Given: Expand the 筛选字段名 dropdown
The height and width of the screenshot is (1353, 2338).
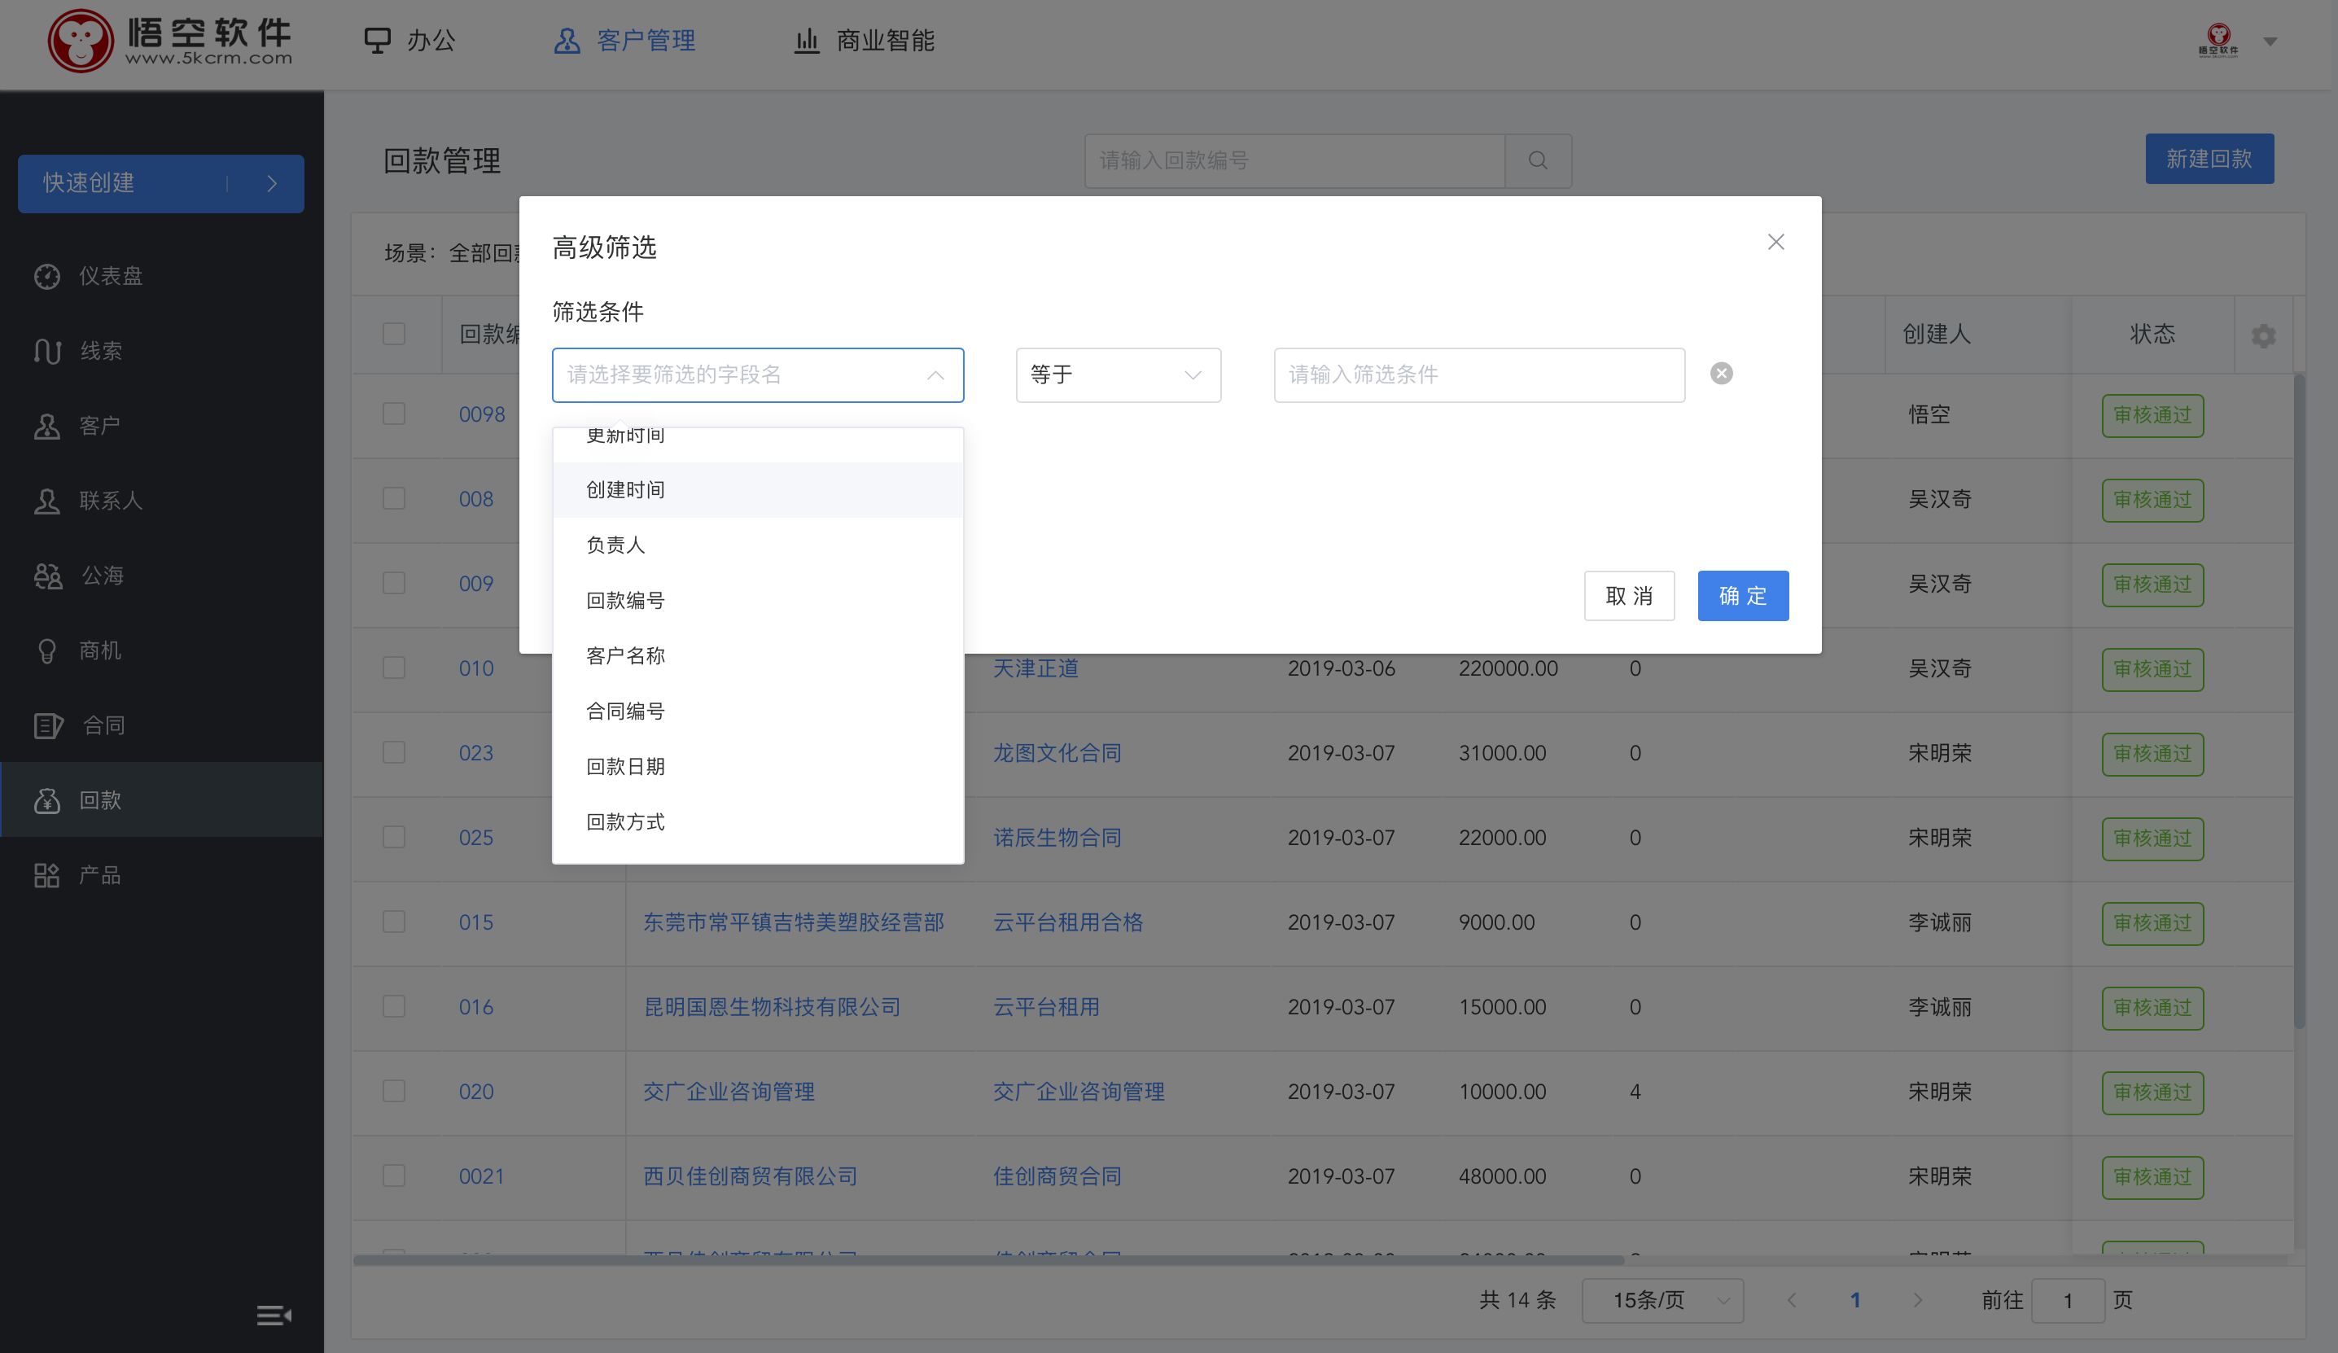Looking at the screenshot, I should (x=757, y=372).
